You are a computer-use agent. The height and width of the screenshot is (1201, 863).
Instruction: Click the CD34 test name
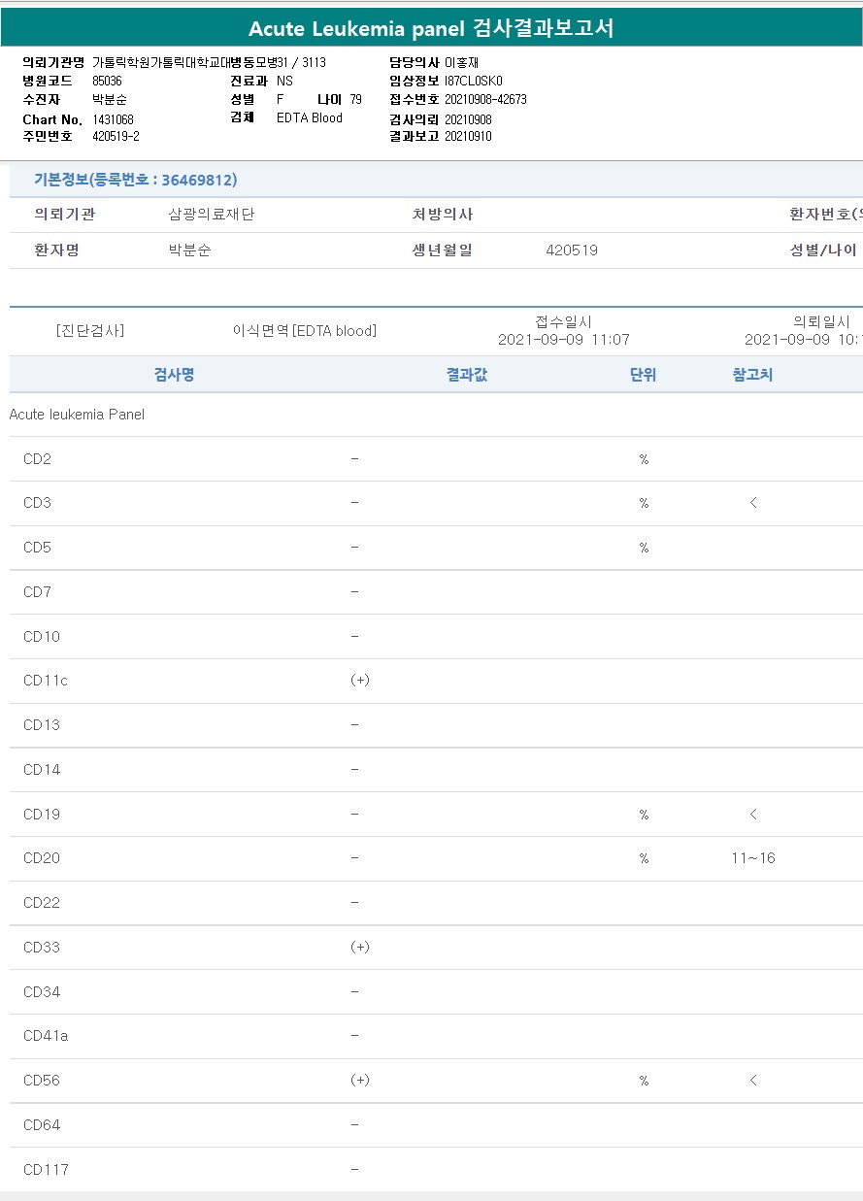[42, 992]
